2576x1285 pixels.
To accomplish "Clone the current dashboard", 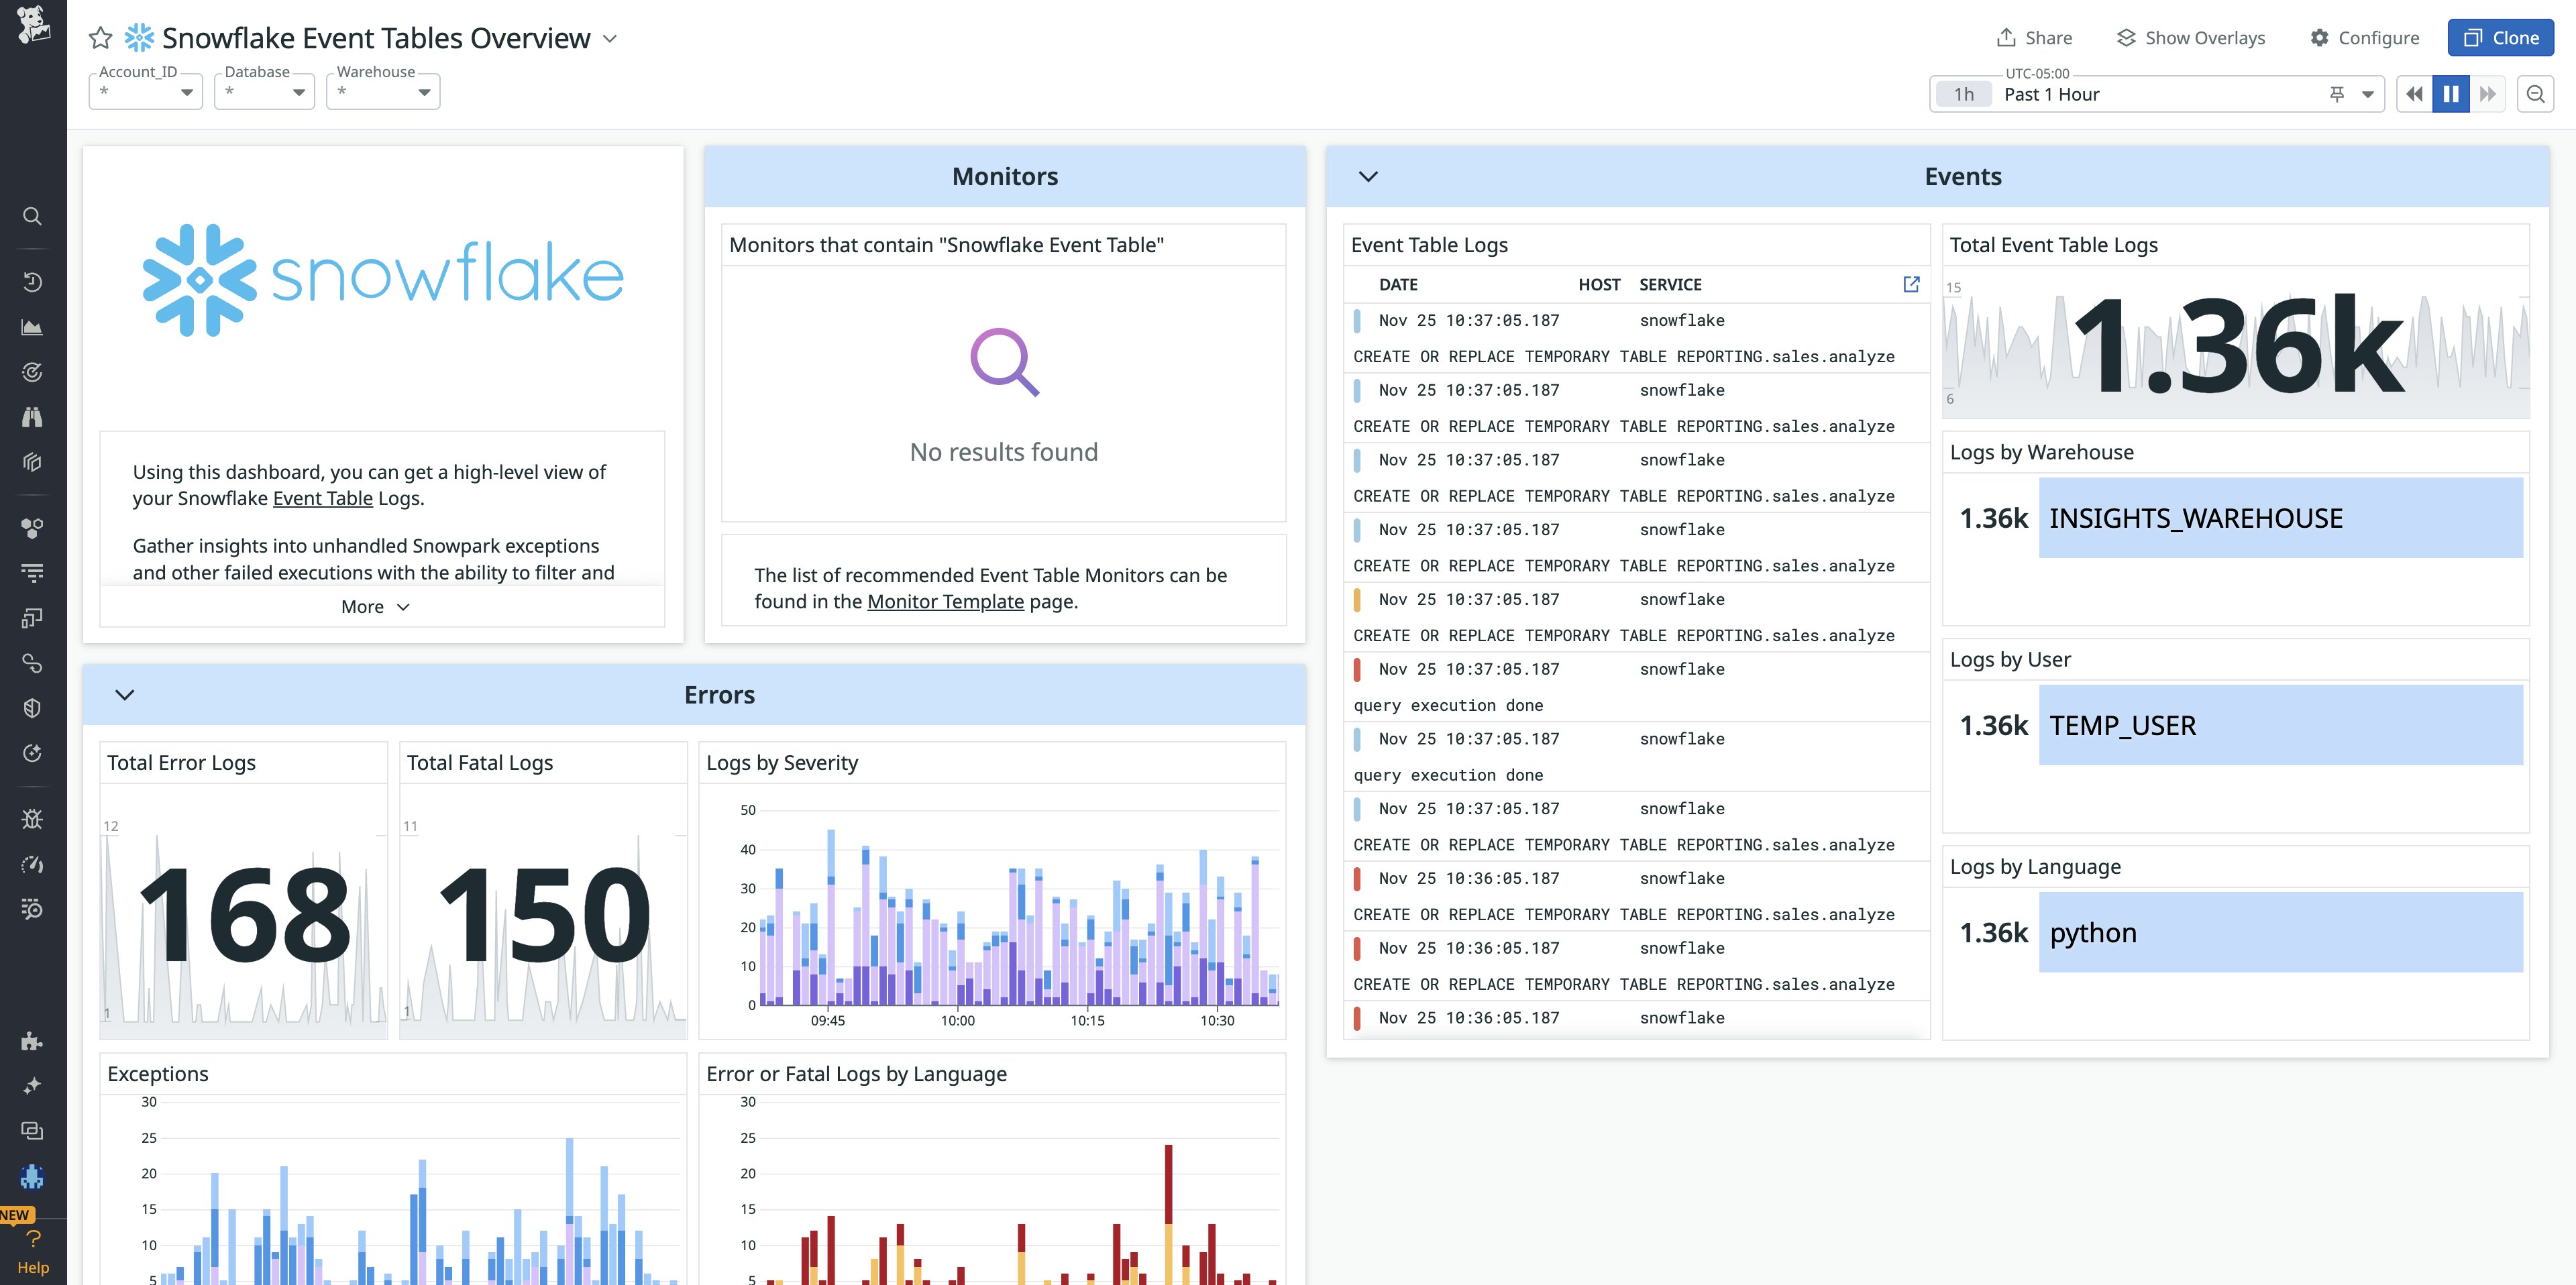I will 2500,37.
